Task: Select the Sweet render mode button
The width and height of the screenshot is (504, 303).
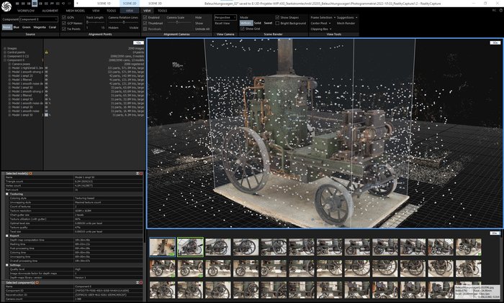Action: pos(268,23)
